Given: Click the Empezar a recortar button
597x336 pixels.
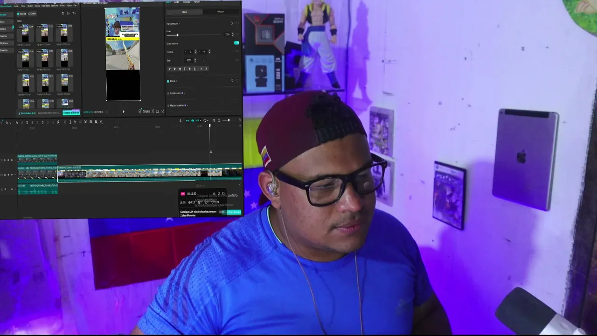Looking at the screenshot, I should click(71, 112).
